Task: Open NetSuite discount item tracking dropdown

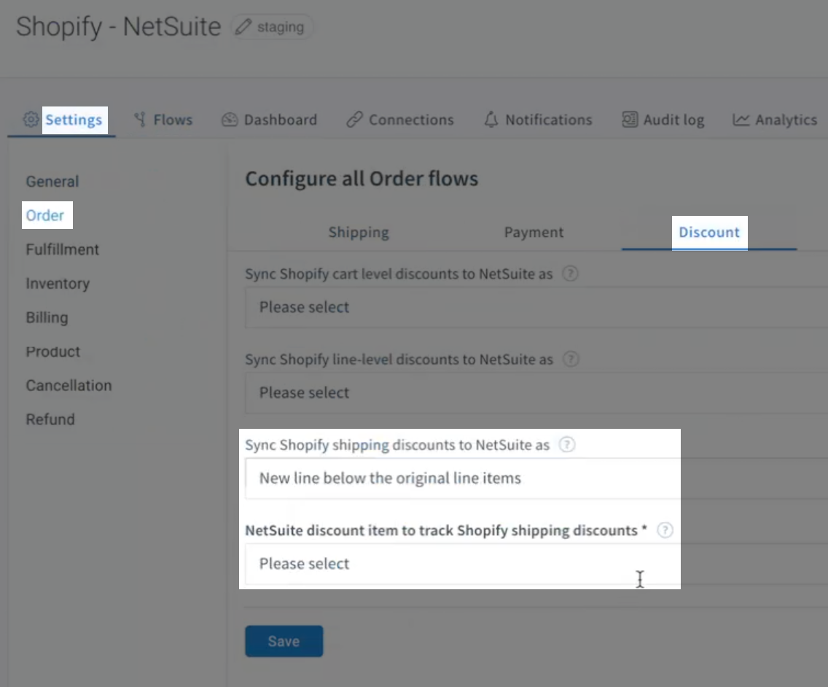Action: [x=459, y=564]
